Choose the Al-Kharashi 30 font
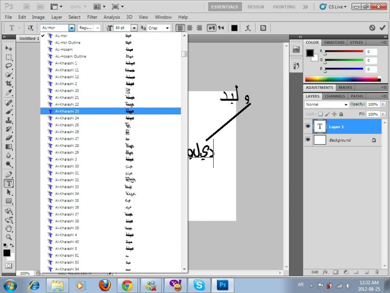 click(x=111, y=166)
